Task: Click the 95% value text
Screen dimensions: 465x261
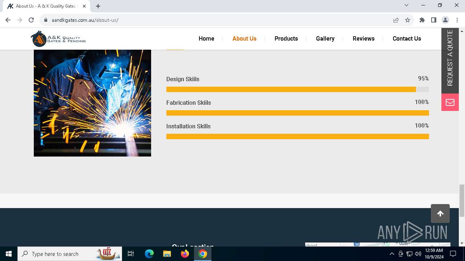Action: (424, 78)
